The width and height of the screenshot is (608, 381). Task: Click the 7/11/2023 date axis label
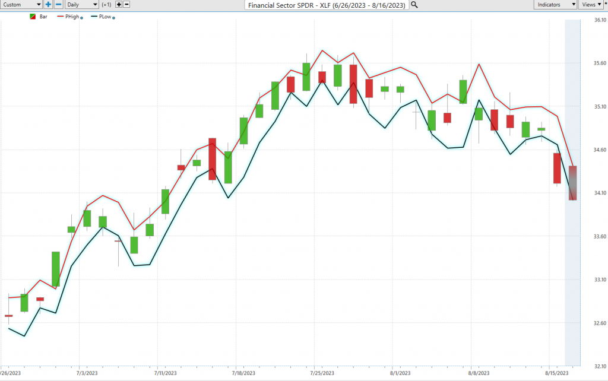point(165,373)
